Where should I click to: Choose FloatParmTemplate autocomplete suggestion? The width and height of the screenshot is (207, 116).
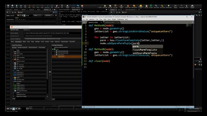point(147,50)
